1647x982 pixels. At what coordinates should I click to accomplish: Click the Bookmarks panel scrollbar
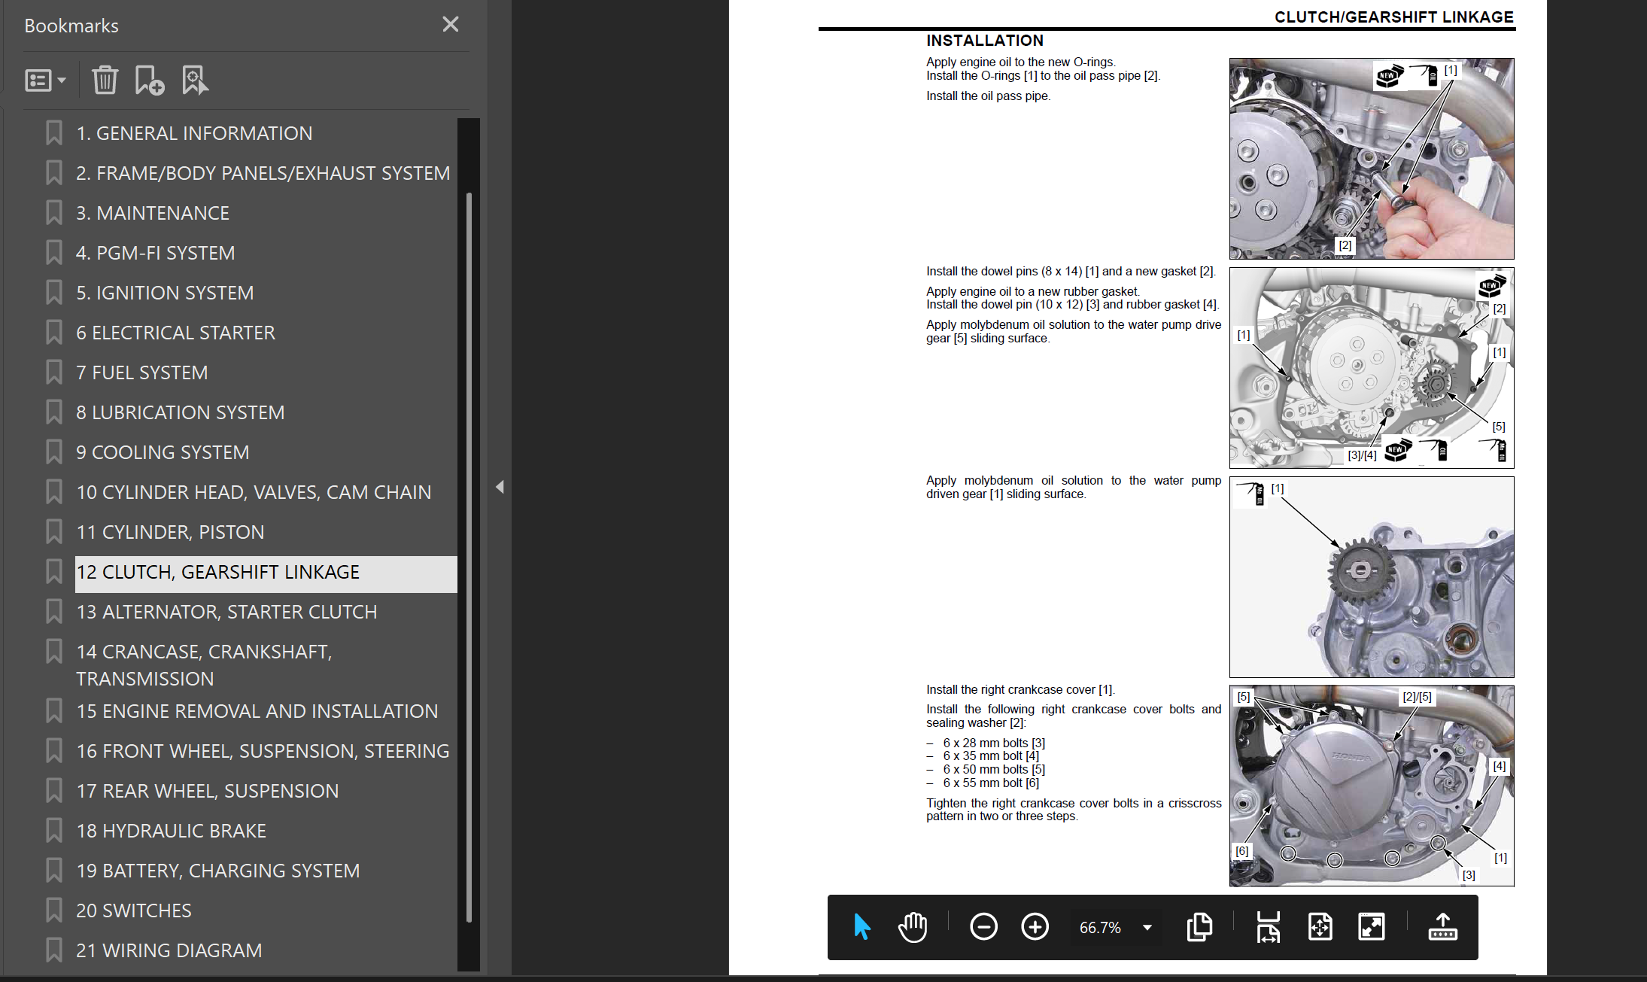(469, 557)
